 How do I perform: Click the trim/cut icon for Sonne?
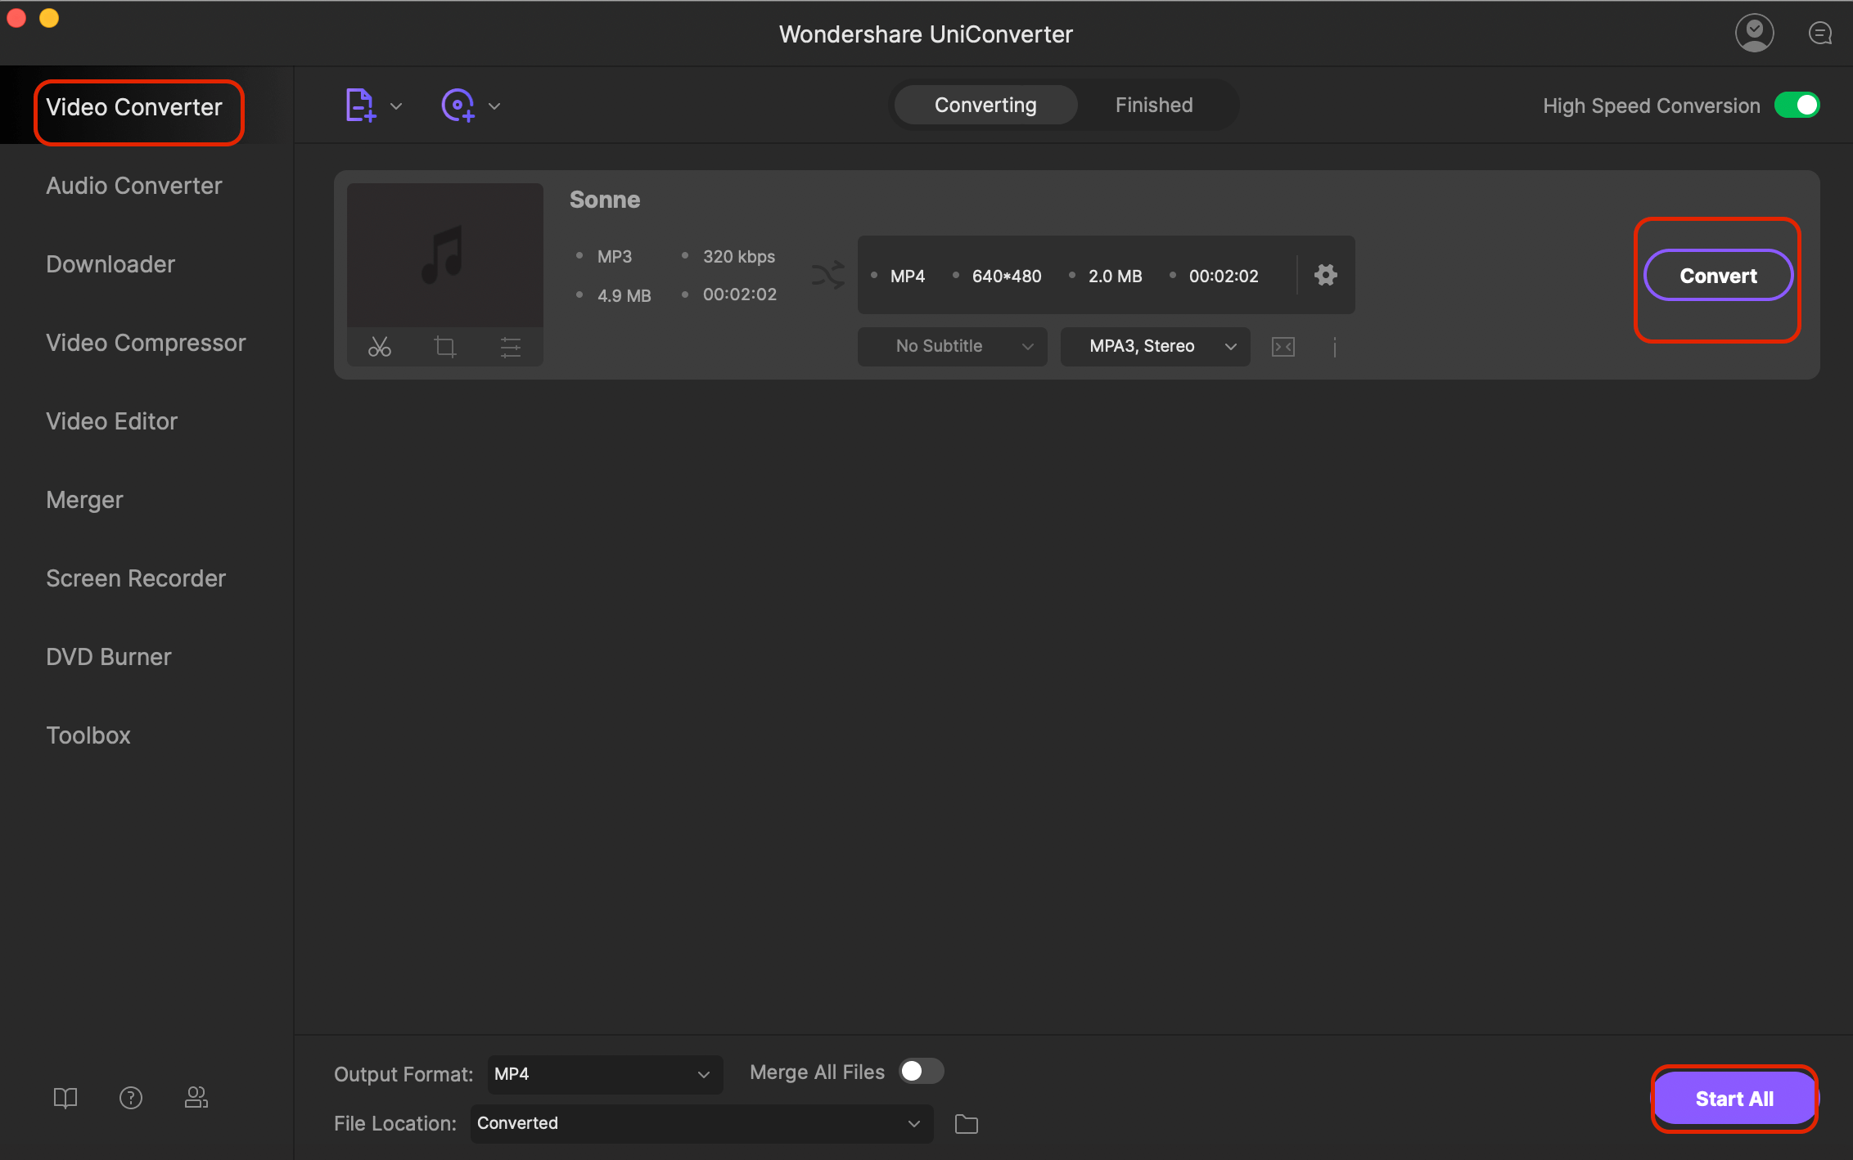pos(380,348)
